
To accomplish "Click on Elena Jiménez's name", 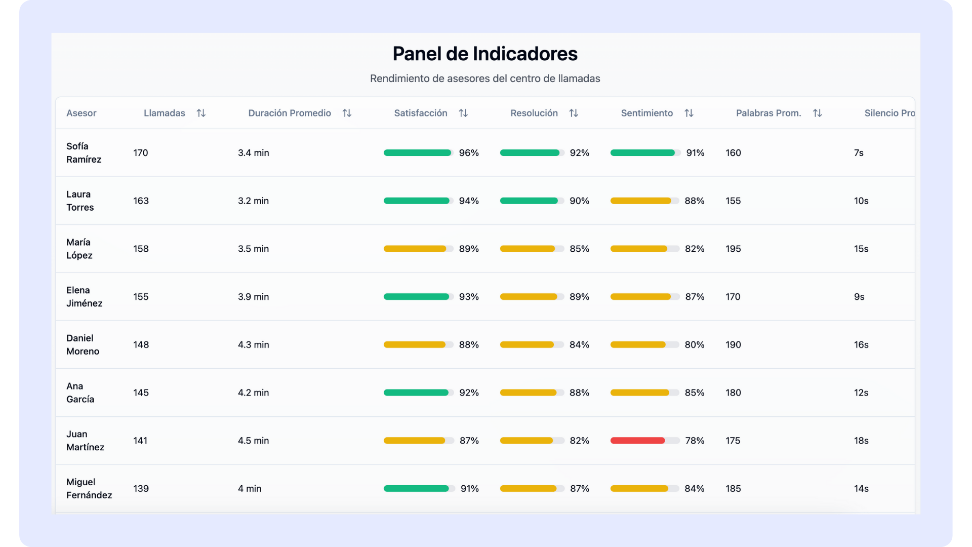I will pos(85,297).
